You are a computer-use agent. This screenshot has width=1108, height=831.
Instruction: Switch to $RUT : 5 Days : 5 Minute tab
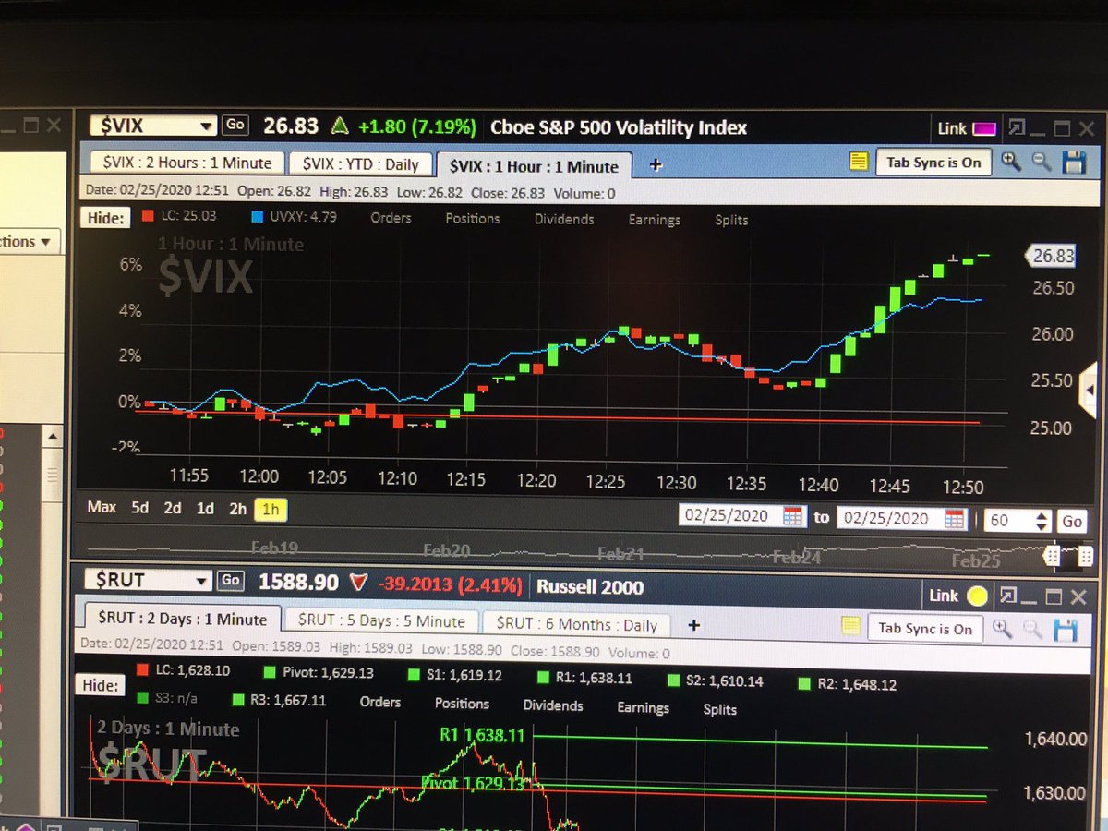[382, 621]
